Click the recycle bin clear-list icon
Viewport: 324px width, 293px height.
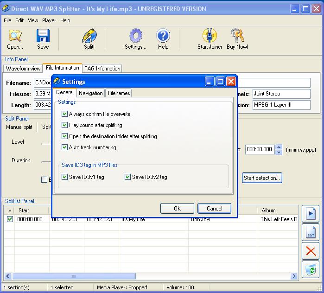[311, 270]
